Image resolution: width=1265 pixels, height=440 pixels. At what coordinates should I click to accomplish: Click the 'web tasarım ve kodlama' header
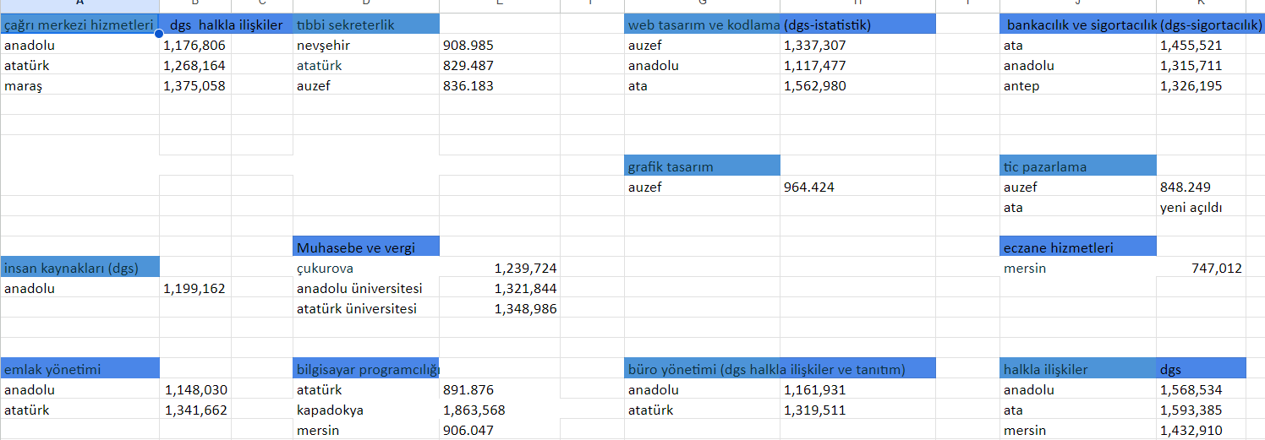[x=702, y=24]
